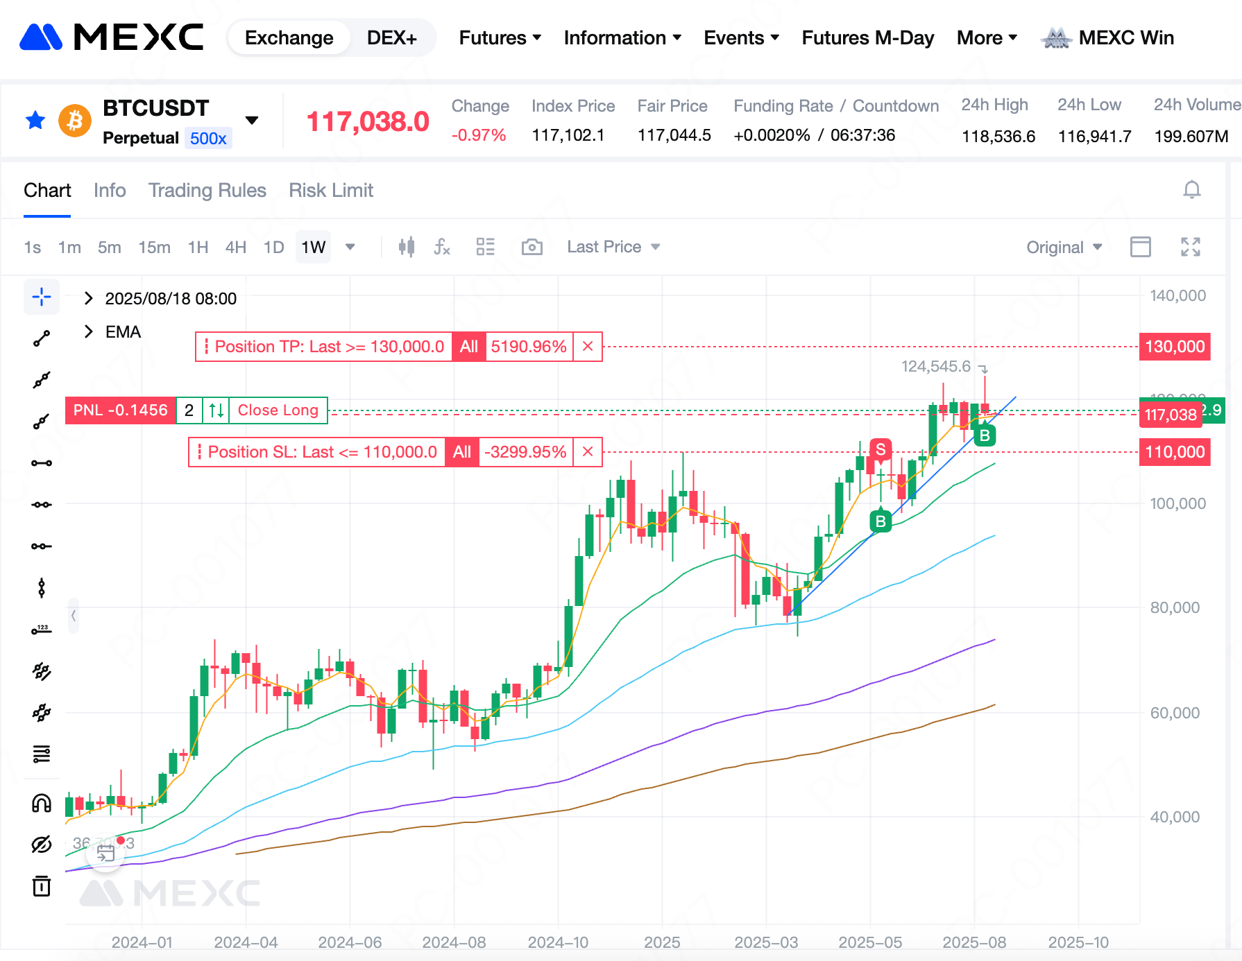Click the trash icon to delete drawings
This screenshot has width=1242, height=961.
(x=42, y=886)
